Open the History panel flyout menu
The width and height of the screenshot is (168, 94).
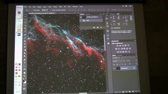pos(103,14)
